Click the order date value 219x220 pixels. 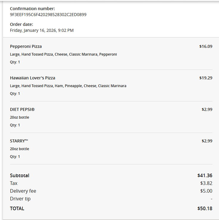click(x=42, y=30)
